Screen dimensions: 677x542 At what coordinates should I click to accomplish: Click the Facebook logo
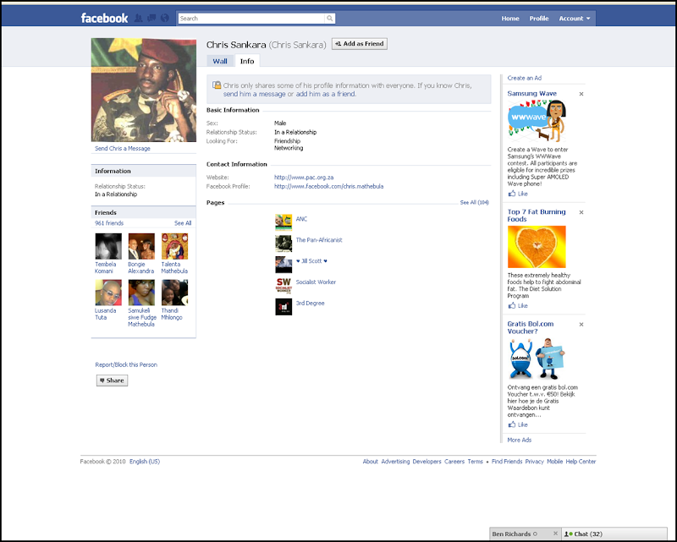pos(104,18)
